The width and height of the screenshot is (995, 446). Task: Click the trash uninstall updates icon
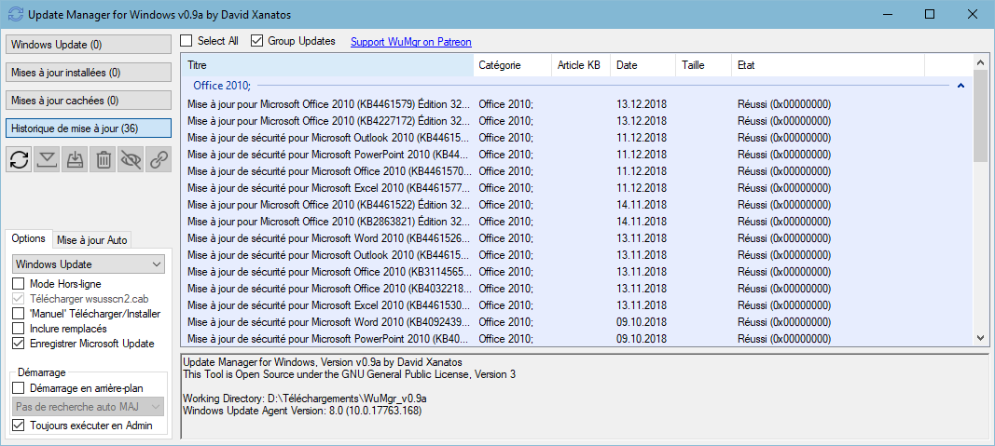click(x=103, y=159)
